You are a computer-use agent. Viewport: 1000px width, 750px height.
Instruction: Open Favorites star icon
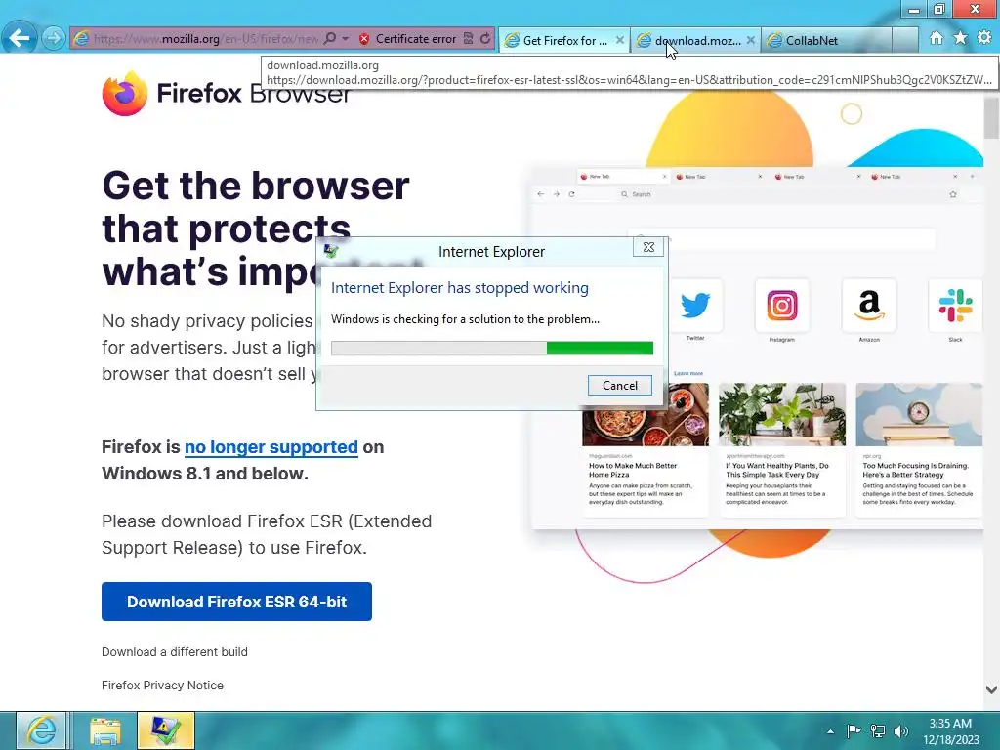tap(961, 38)
